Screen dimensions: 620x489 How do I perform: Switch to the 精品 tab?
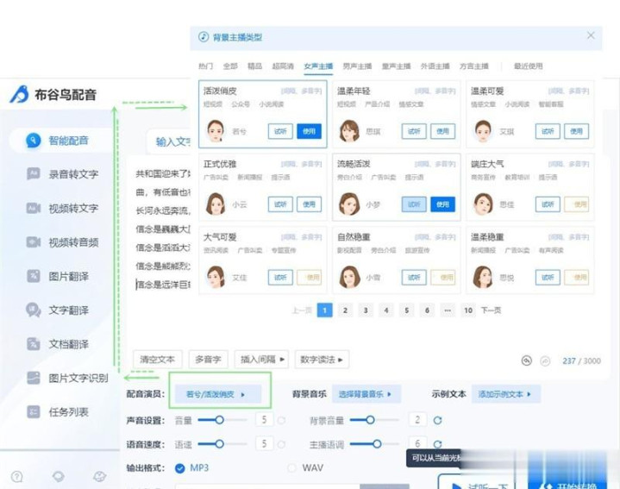pyautogui.click(x=254, y=66)
